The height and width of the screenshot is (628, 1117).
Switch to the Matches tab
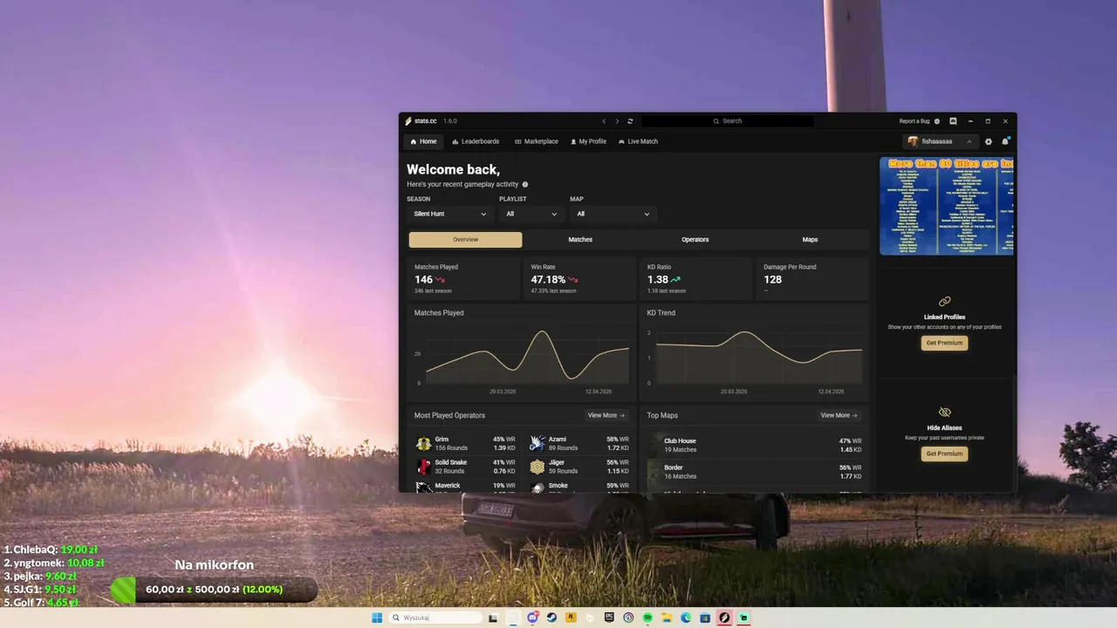(x=580, y=240)
